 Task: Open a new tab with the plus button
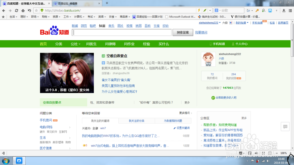click(107, 3)
